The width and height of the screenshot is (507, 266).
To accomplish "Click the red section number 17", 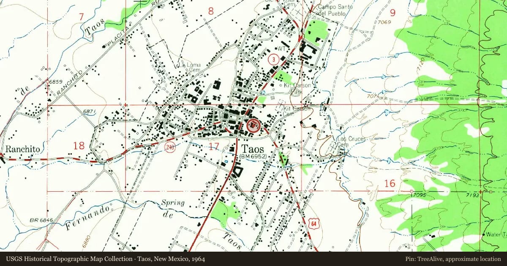I will click(214, 147).
